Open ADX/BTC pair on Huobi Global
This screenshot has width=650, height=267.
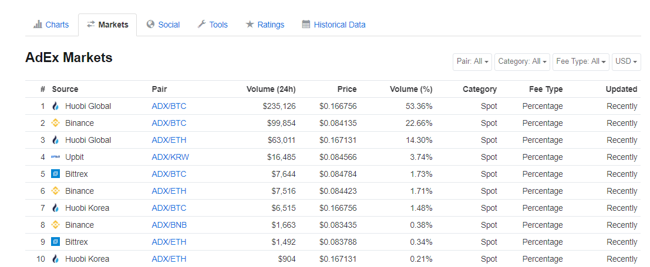(169, 106)
